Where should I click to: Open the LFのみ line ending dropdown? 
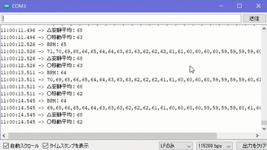point(176,146)
